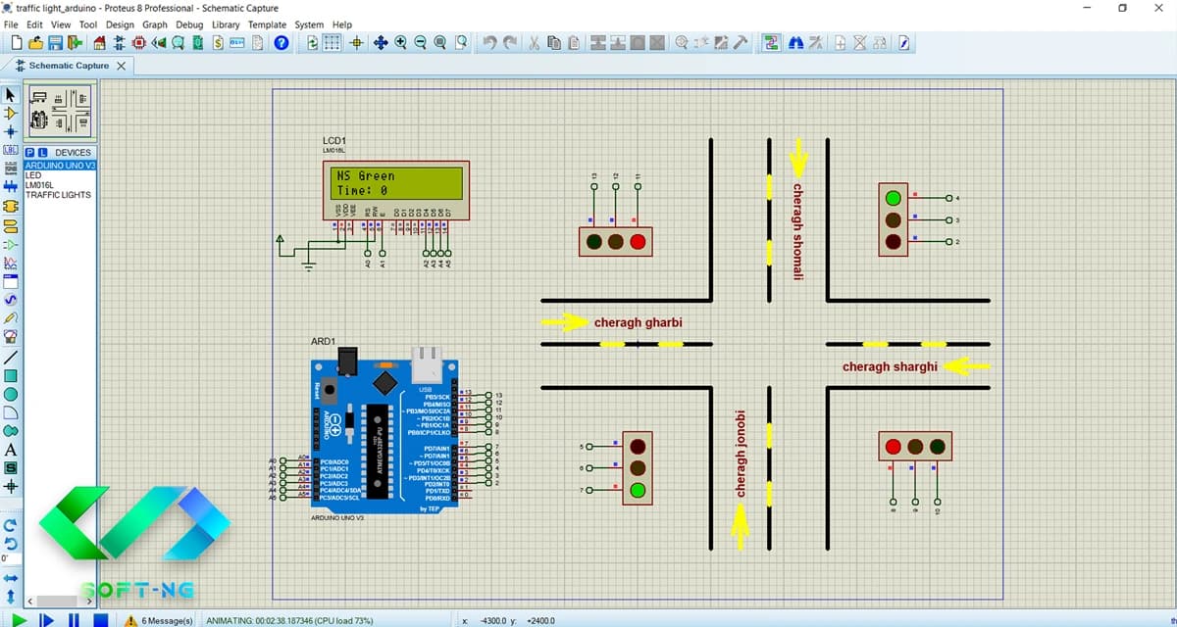This screenshot has width=1177, height=627.
Task: Toggle the grid display button
Action: coord(333,43)
